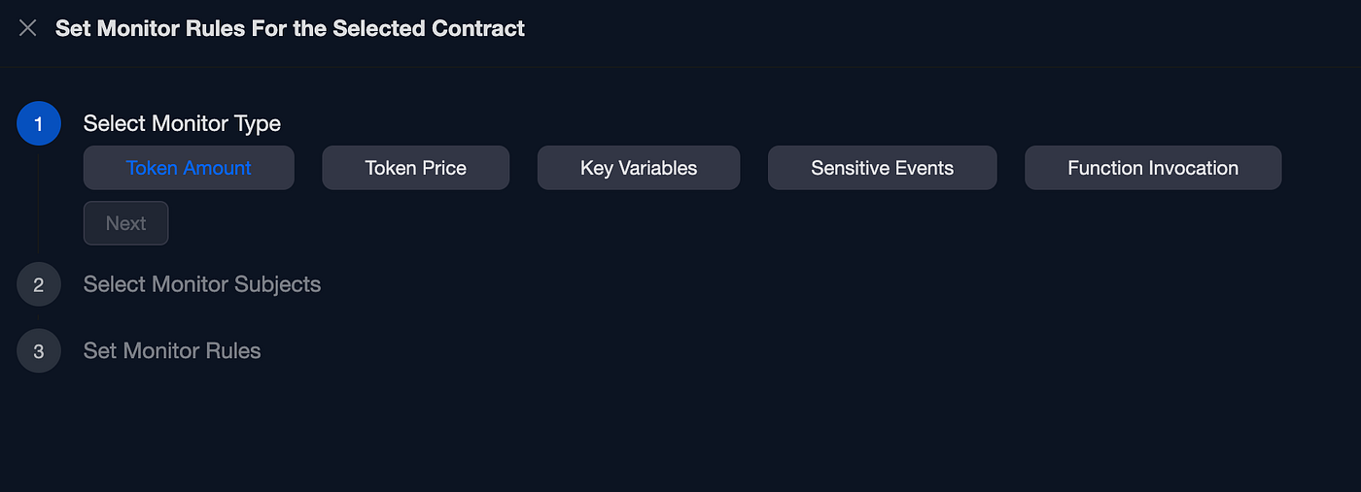Viewport: 1361px width, 492px height.
Task: Return to step 1 via the blue badge
Action: [x=39, y=124]
